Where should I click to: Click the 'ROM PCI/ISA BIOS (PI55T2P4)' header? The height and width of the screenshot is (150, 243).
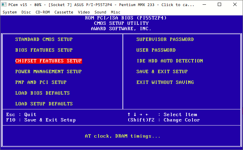click(x=126, y=18)
